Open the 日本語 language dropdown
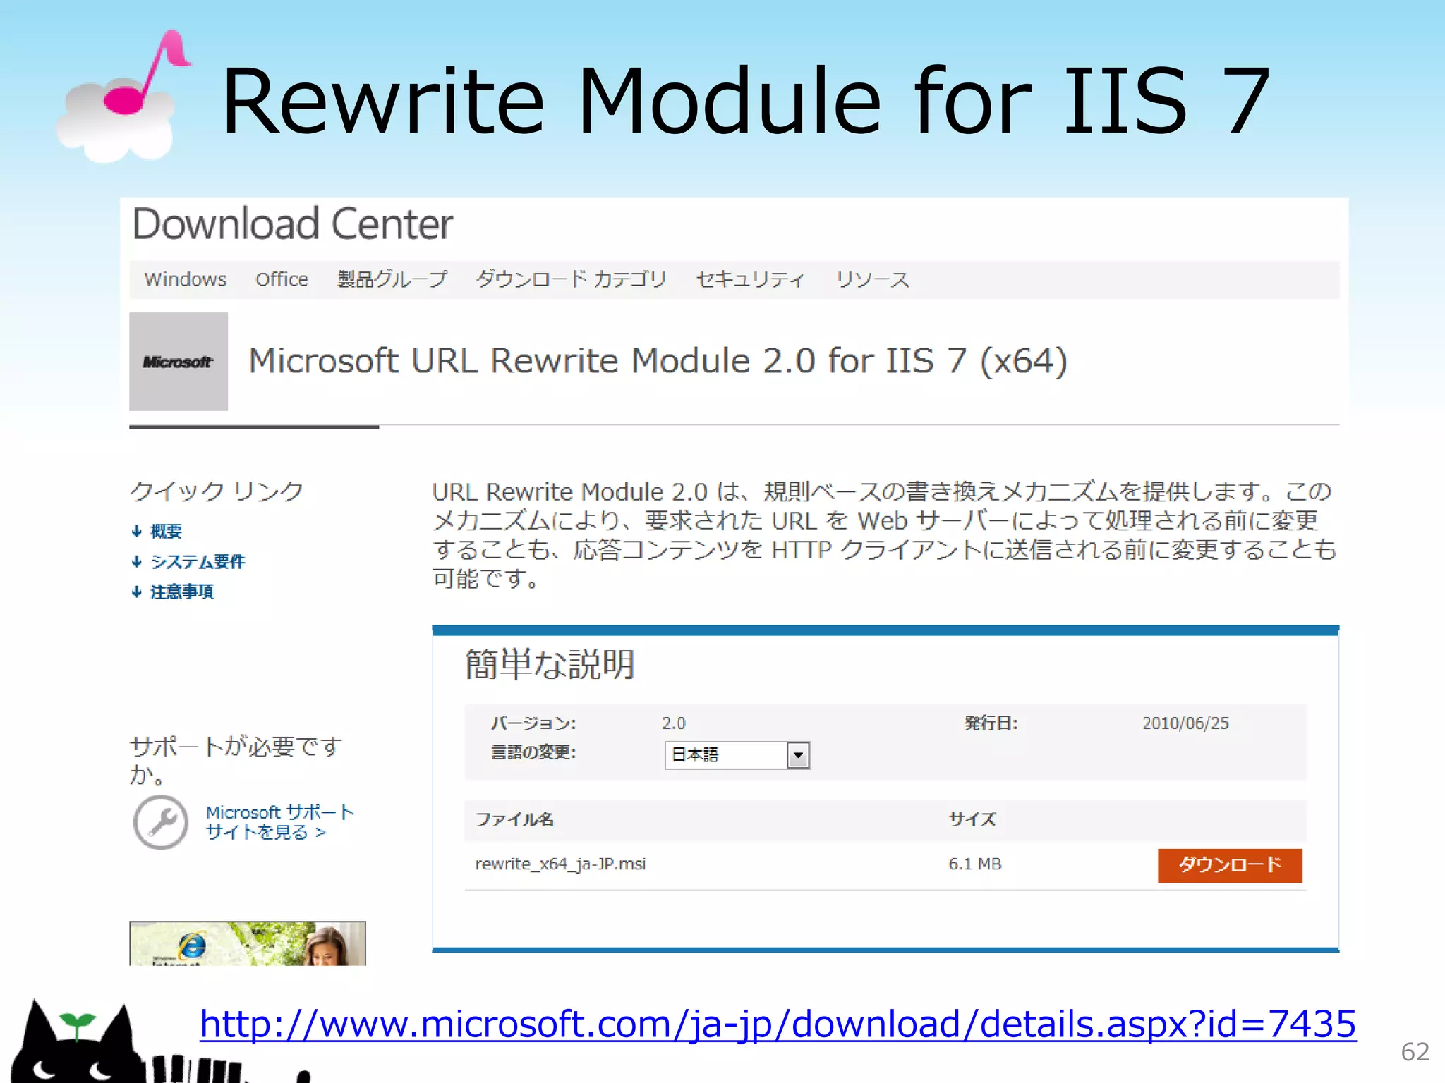 pos(737,755)
